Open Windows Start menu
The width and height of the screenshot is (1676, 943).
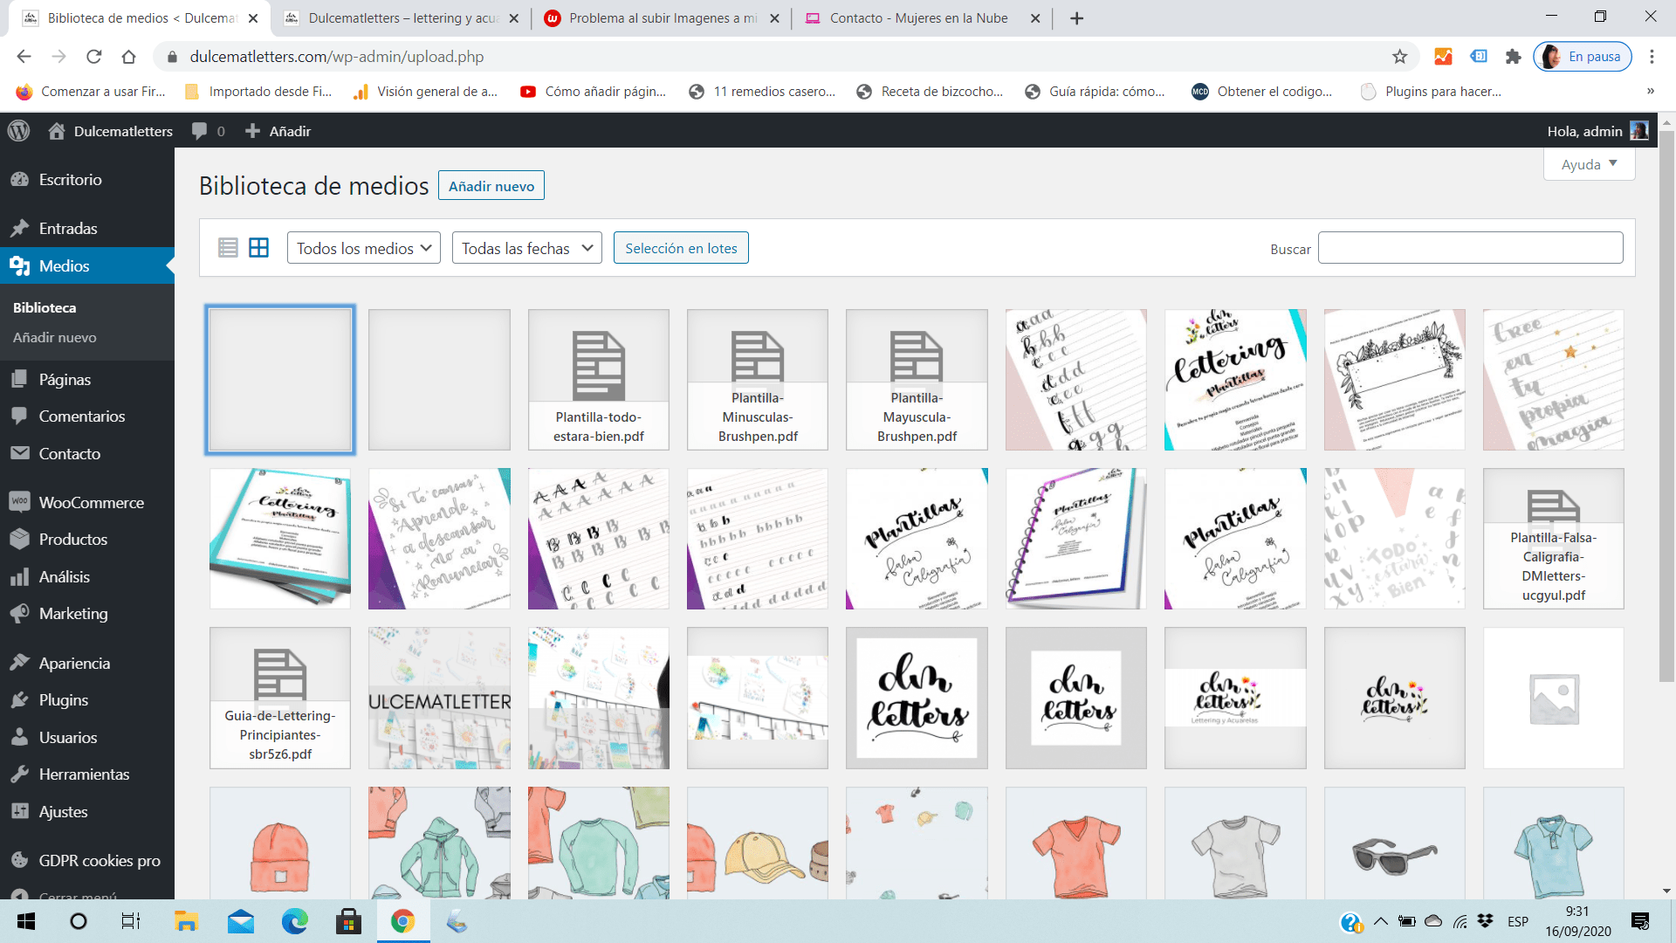click(x=26, y=921)
